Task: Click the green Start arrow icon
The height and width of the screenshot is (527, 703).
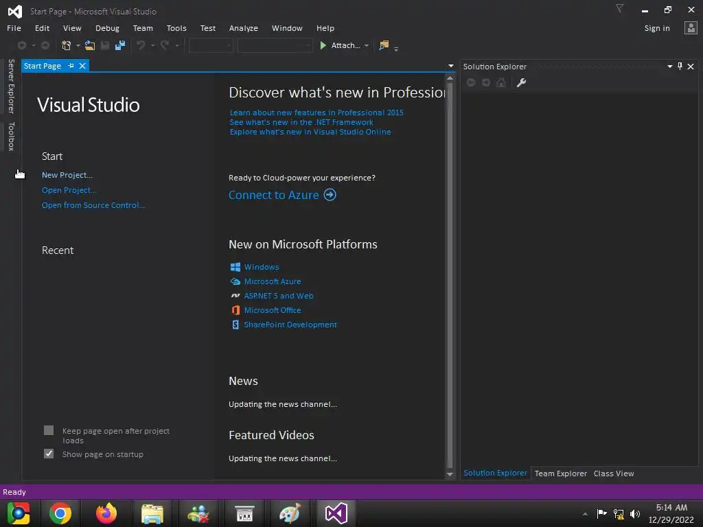Action: coord(323,45)
